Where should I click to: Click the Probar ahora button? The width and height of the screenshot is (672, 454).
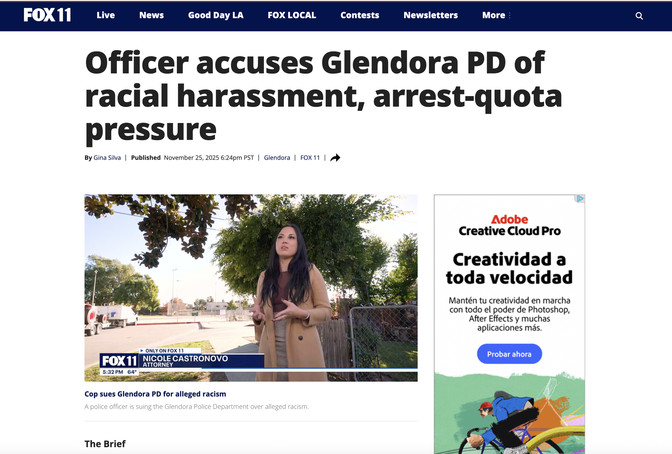[509, 354]
